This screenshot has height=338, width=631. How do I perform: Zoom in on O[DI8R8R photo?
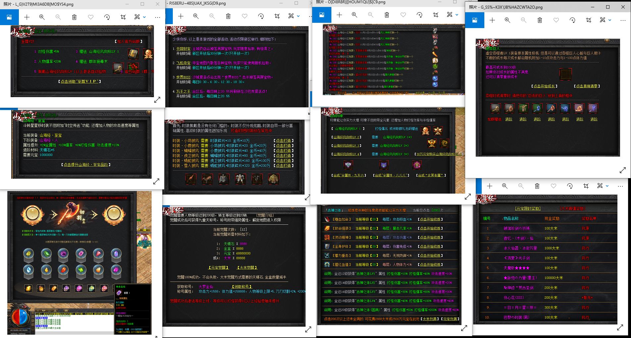coord(354,15)
